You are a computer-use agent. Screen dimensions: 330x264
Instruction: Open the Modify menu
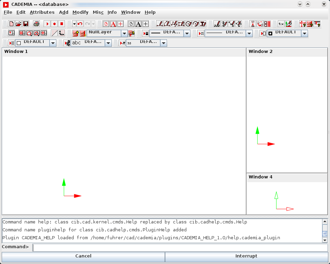80,12
